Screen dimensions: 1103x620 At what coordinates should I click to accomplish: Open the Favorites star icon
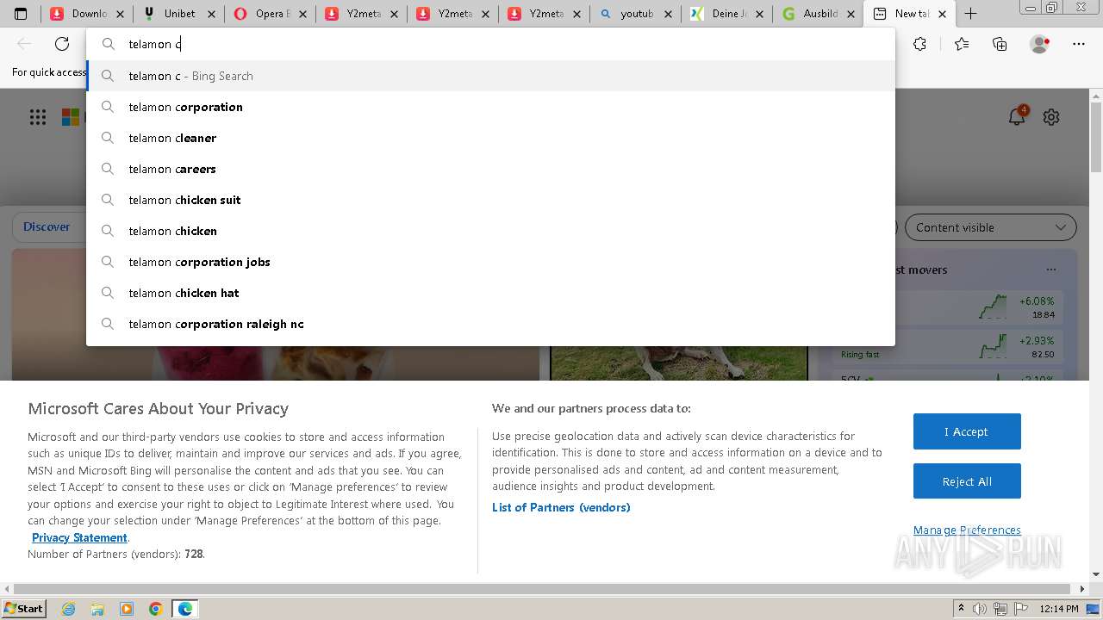(962, 44)
